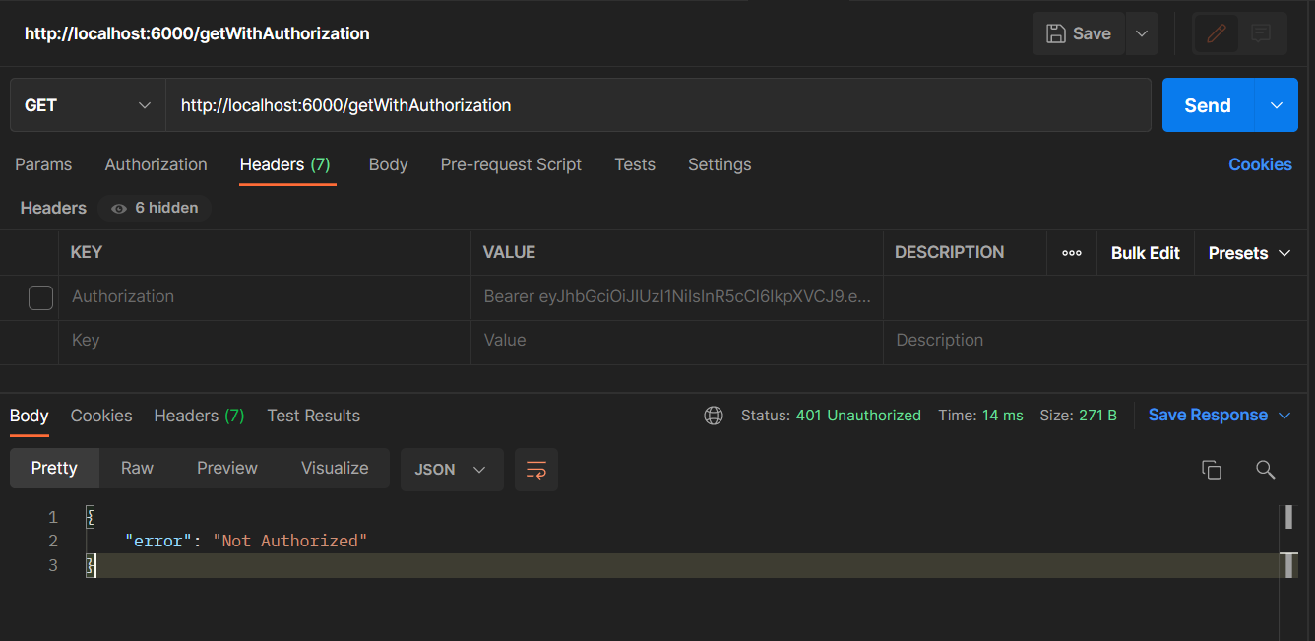Select the Authorization key cell
The width and height of the screenshot is (1315, 641).
coord(265,297)
